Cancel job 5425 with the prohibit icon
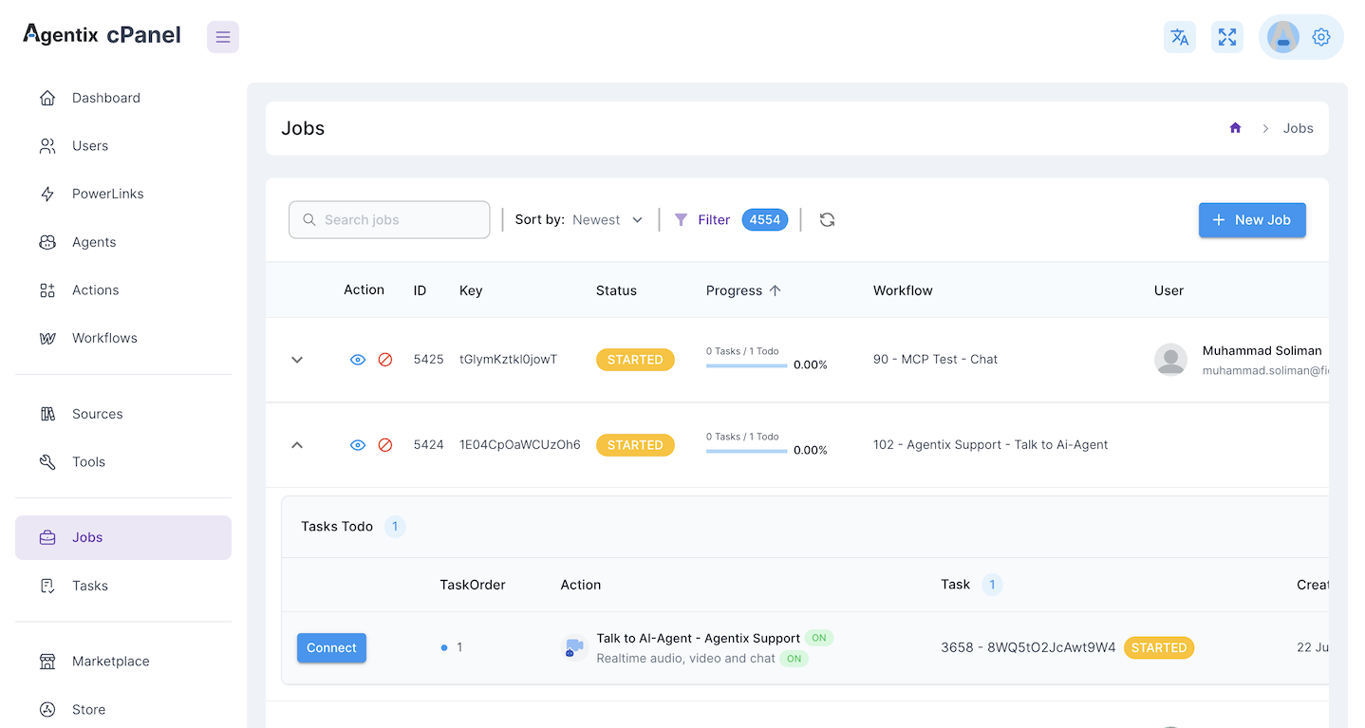 [385, 359]
